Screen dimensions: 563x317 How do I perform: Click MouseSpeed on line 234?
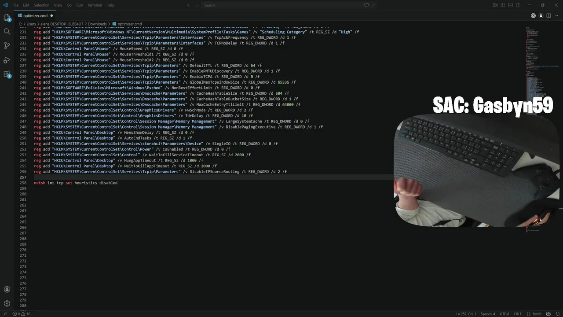coord(131,49)
